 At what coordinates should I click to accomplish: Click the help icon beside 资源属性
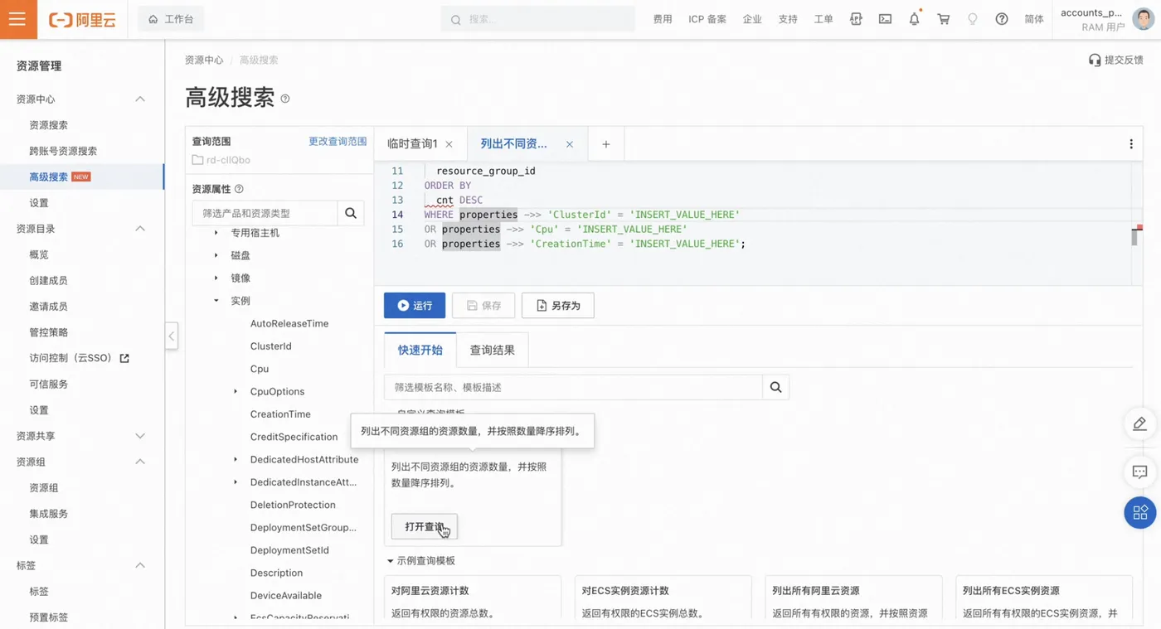click(x=240, y=189)
